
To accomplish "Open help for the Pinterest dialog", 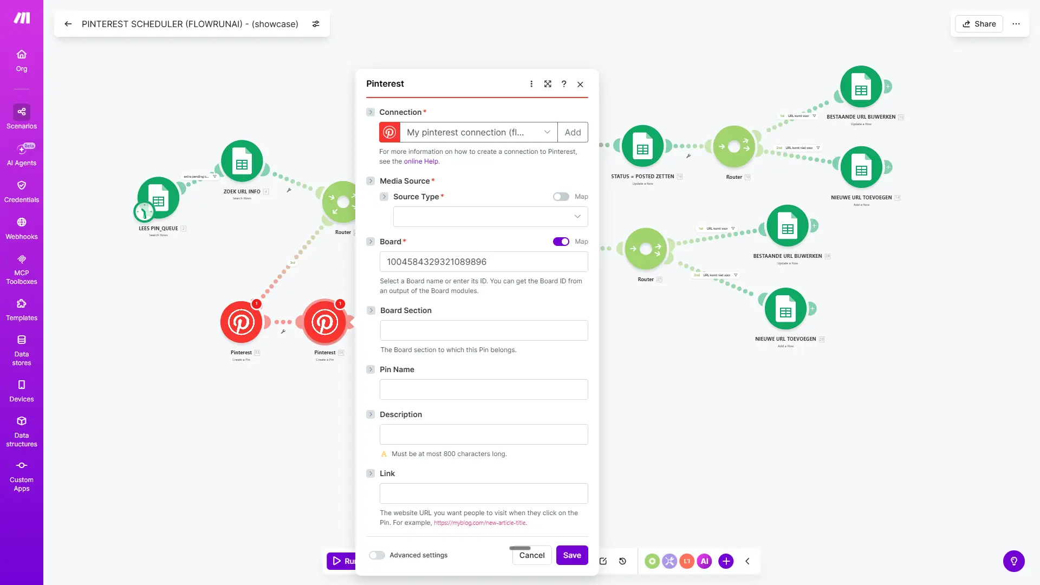I will [x=564, y=84].
